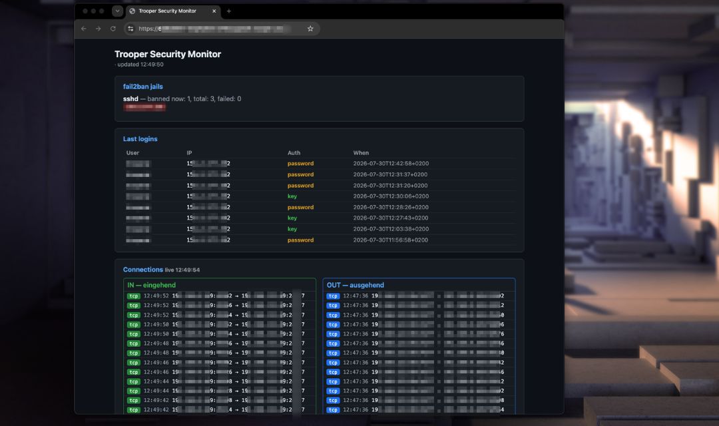Click the IP column header
The height and width of the screenshot is (426, 719).
coord(189,152)
